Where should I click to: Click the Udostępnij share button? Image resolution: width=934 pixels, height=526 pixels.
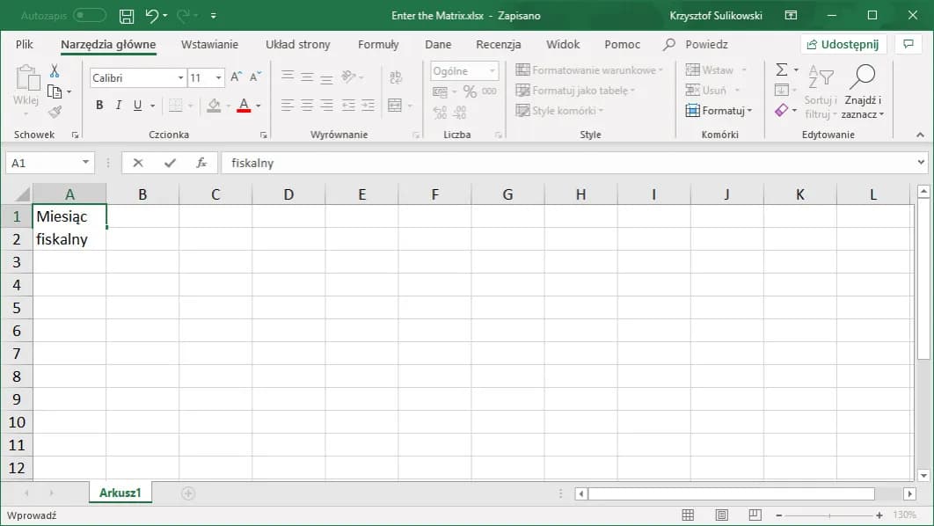pyautogui.click(x=843, y=44)
